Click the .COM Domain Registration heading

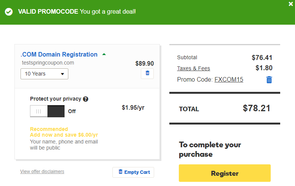click(x=59, y=54)
